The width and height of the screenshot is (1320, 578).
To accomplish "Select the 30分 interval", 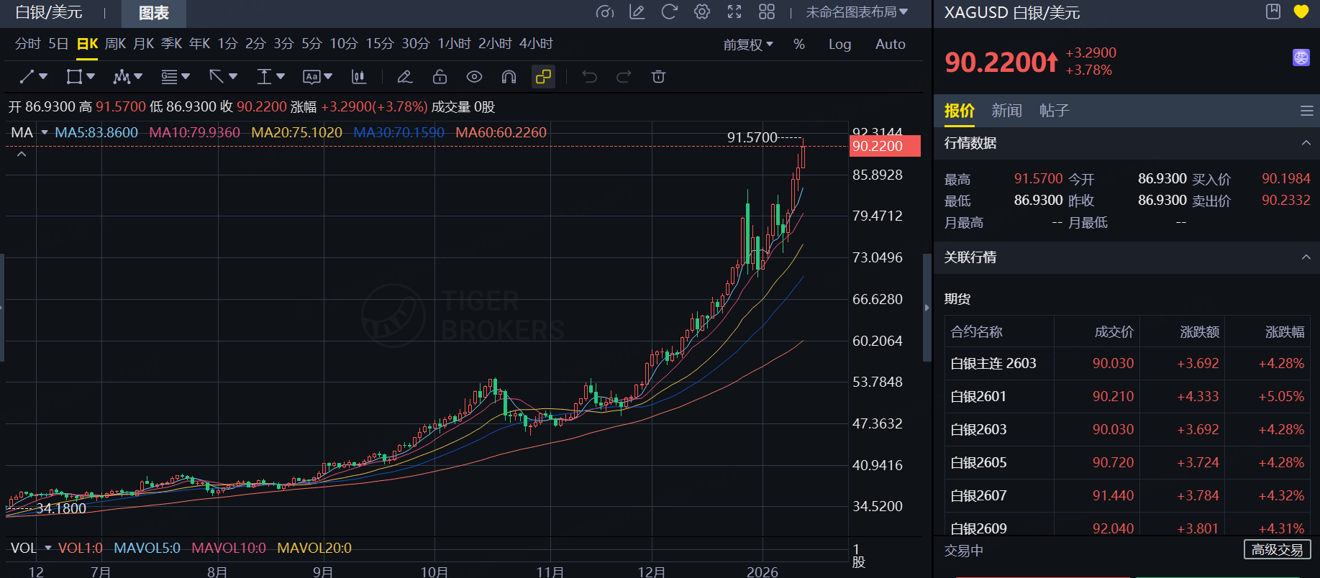I will click(x=416, y=44).
